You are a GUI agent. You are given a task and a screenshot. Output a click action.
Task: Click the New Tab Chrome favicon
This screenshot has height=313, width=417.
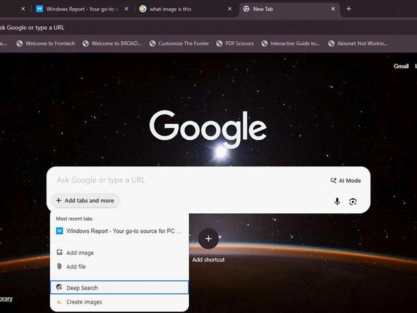[246, 9]
